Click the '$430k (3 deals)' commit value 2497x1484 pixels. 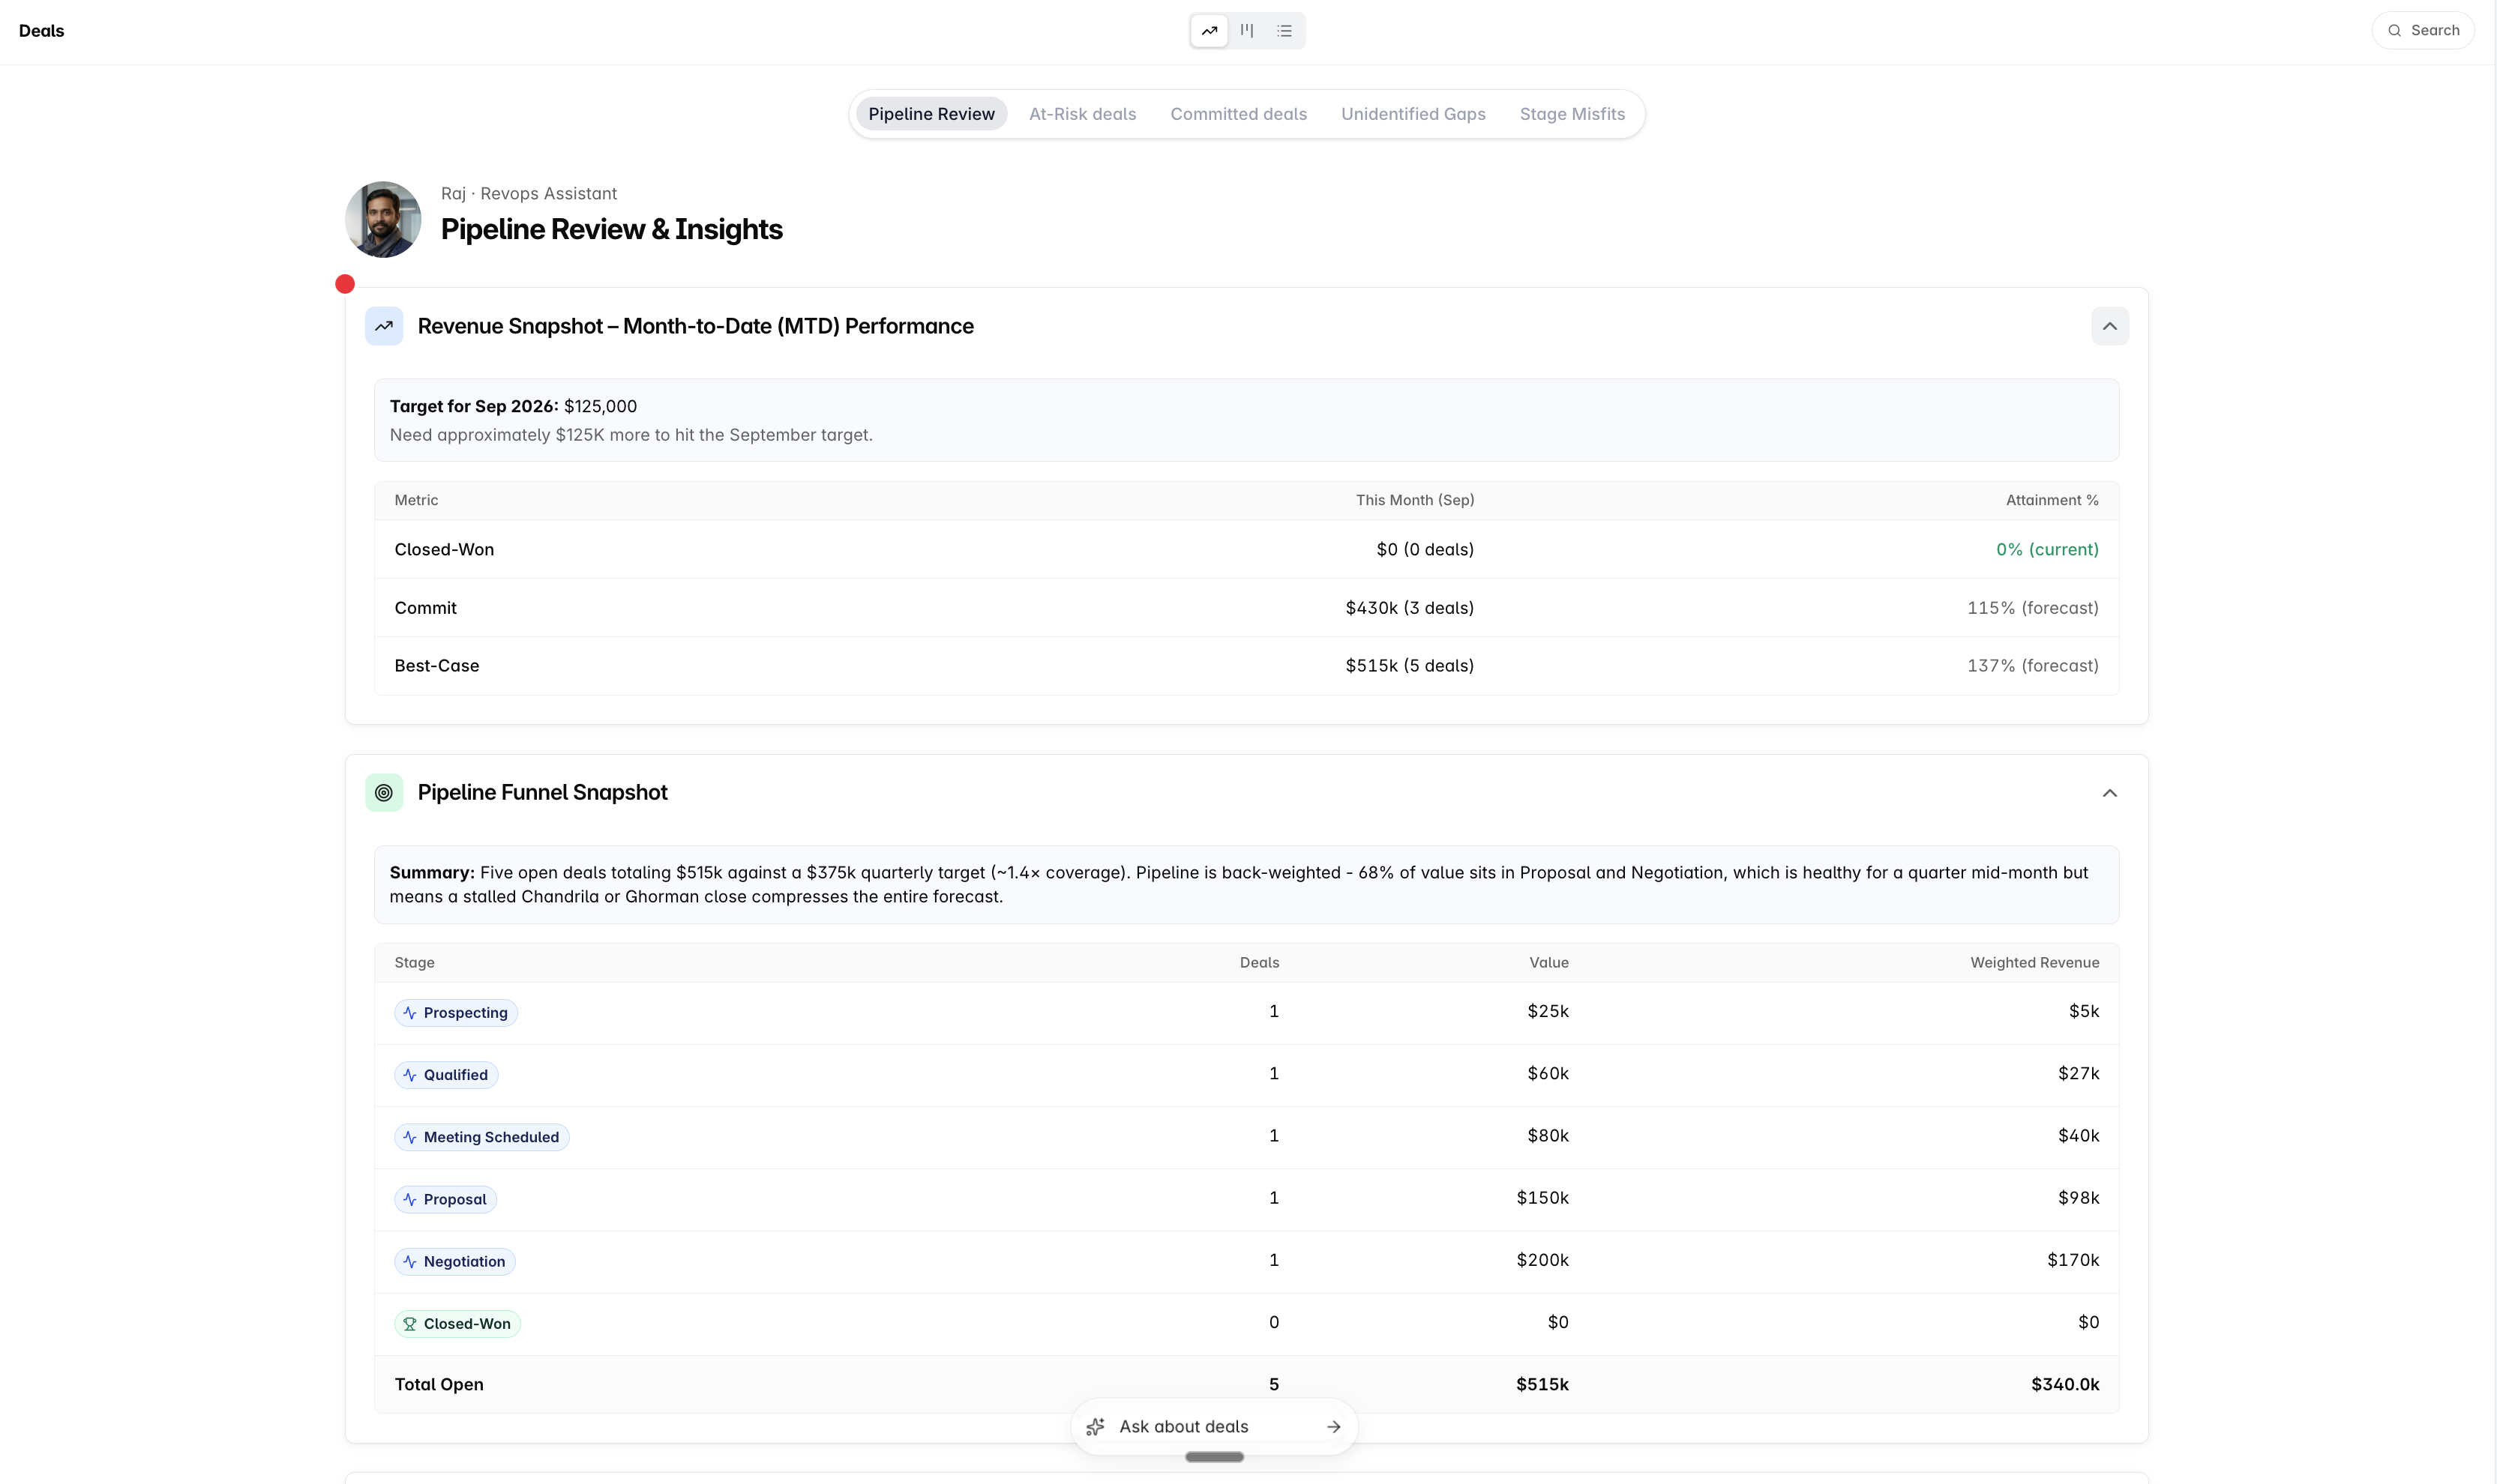coord(1410,608)
